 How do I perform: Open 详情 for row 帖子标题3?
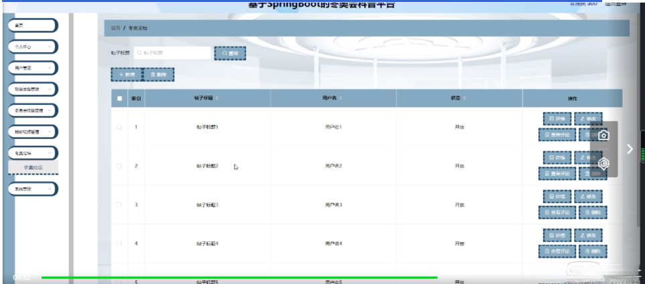pyautogui.click(x=557, y=196)
